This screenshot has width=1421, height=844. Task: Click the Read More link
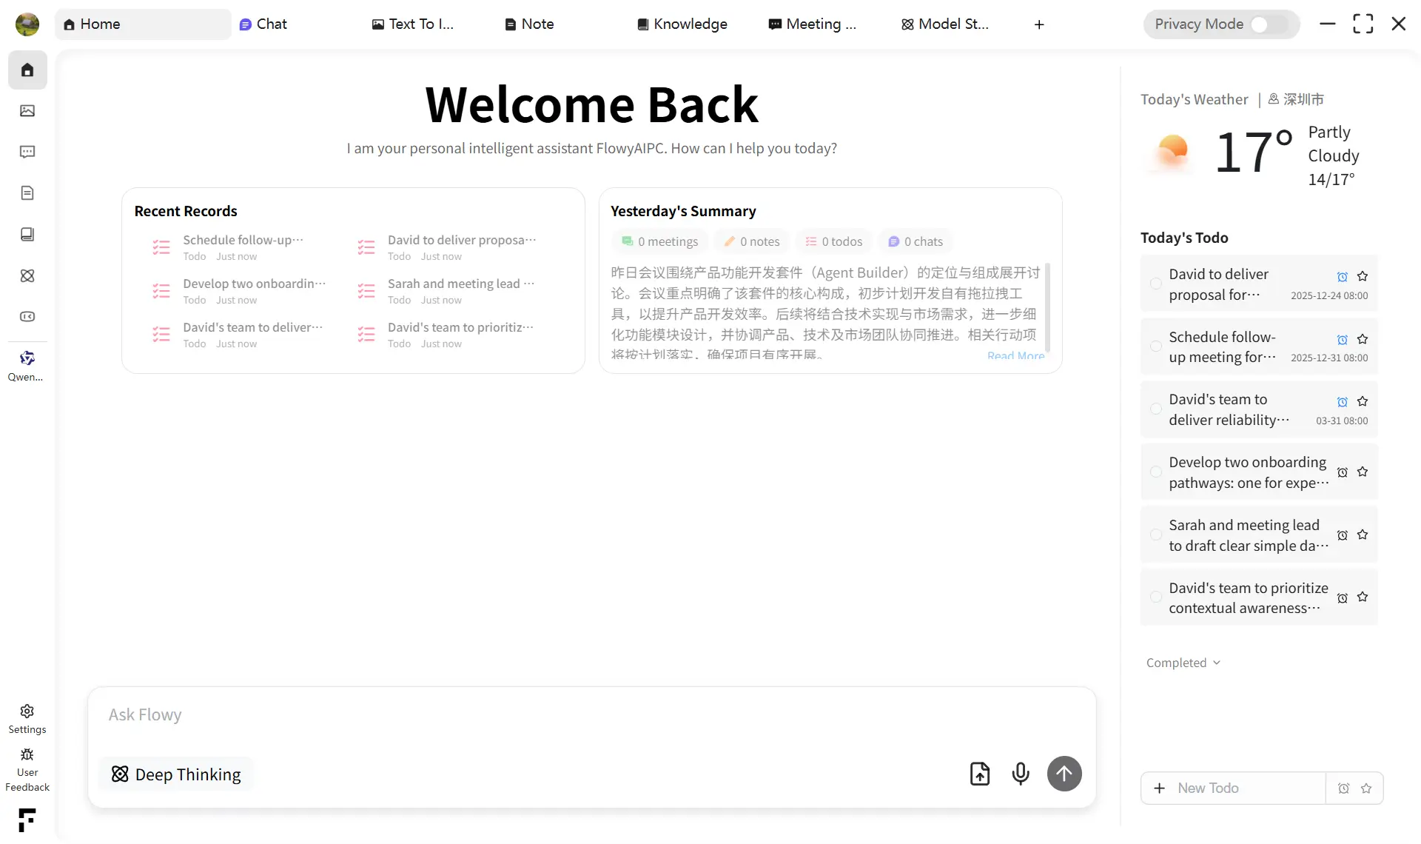tap(1015, 356)
